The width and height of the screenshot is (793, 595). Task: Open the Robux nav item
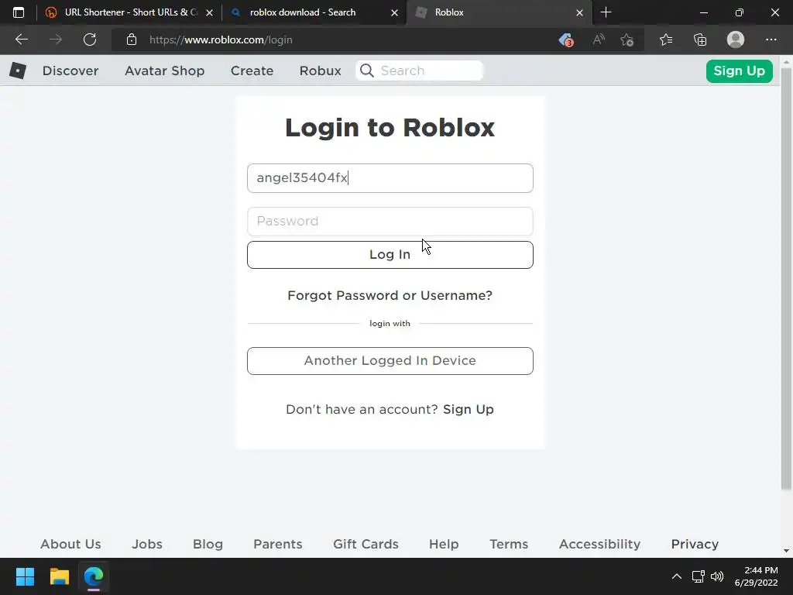[320, 71]
